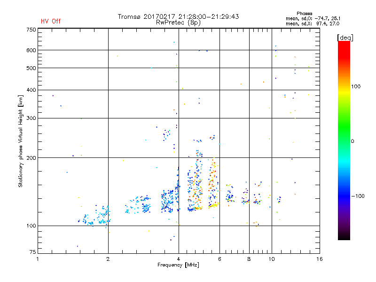
Task: Click the '1' frequency axis tick label
Action: click(x=38, y=259)
